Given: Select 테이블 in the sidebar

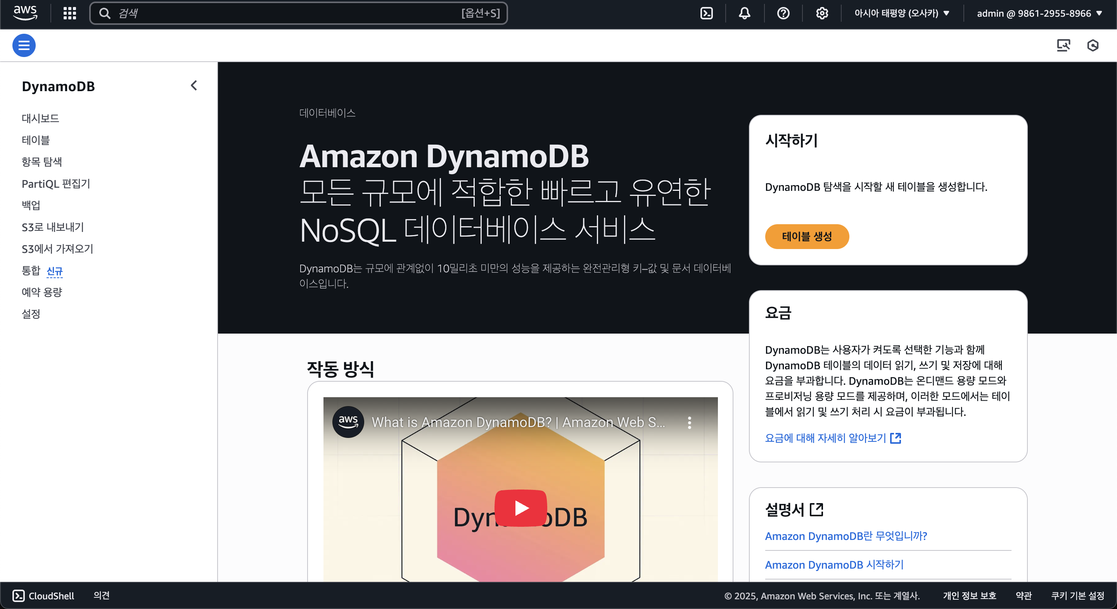Looking at the screenshot, I should 36,140.
